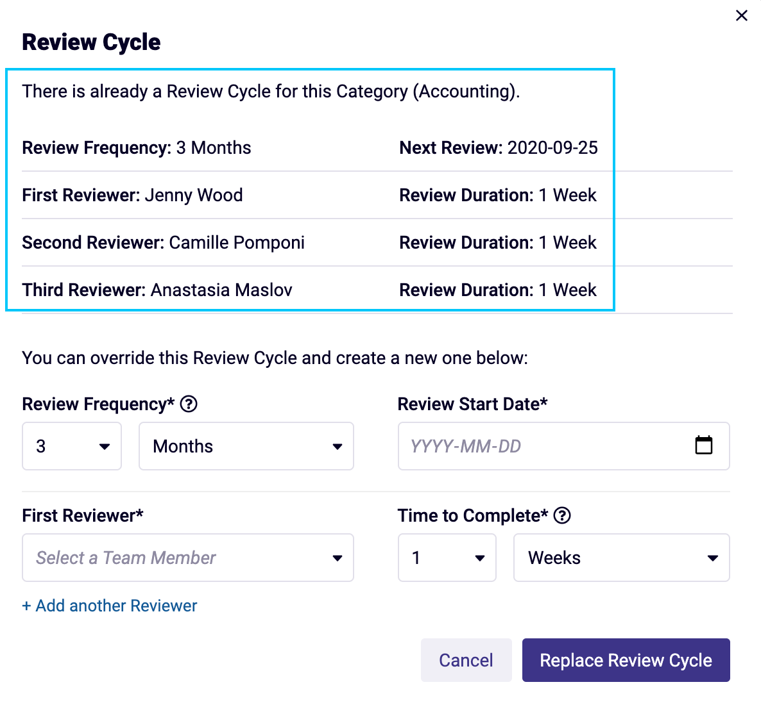Focus the Review Start Date field
Image resolution: width=761 pixels, height=705 pixels.
[x=545, y=446]
